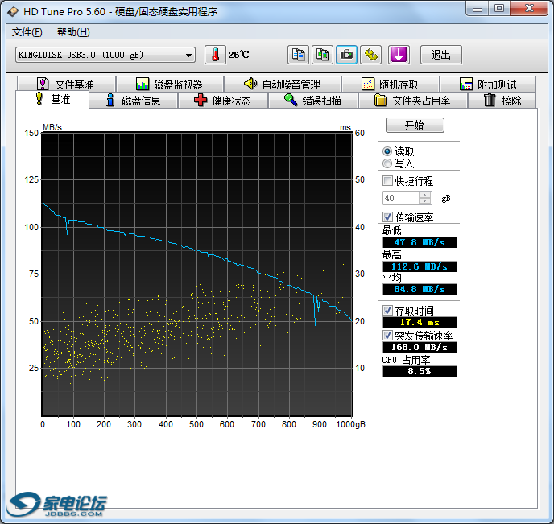Click the minimum value 47.8 MB/s
This screenshot has height=524, width=554.
[420, 242]
